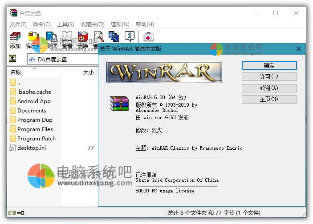Click the up-one-level folder arrow icon

click(x=12, y=58)
